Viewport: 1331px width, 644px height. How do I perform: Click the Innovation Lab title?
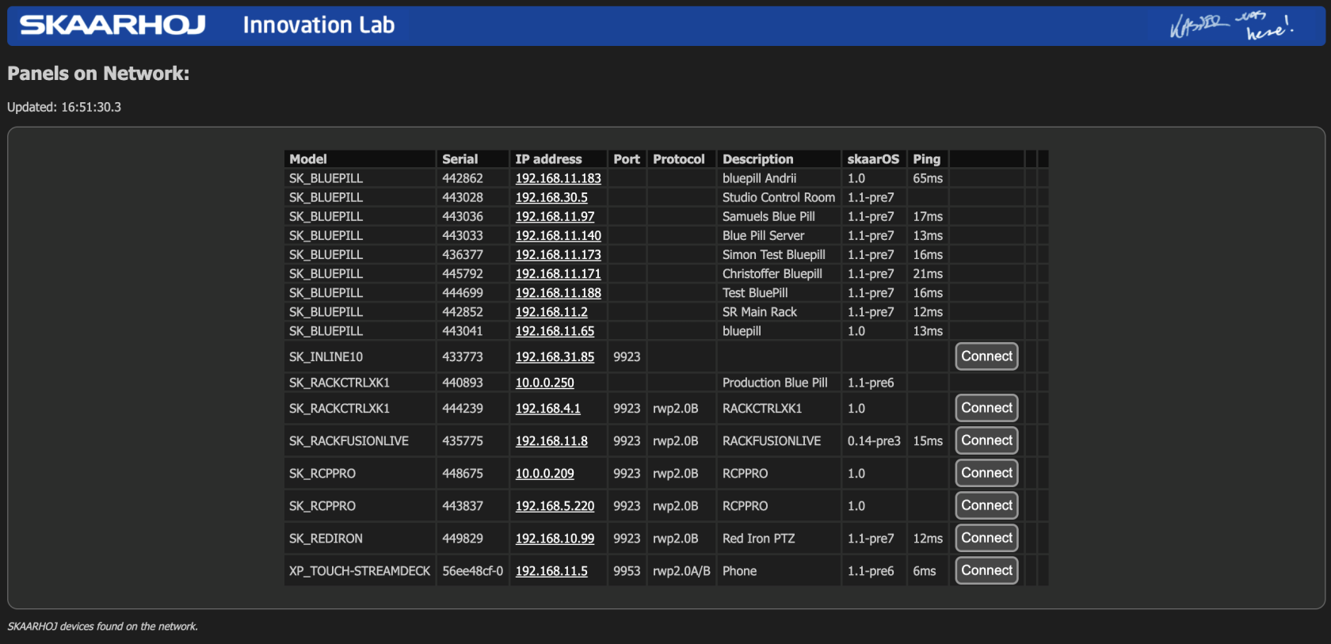(318, 25)
